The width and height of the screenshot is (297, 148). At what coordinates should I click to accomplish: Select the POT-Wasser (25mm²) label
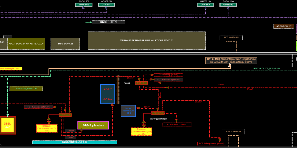pos(177,125)
